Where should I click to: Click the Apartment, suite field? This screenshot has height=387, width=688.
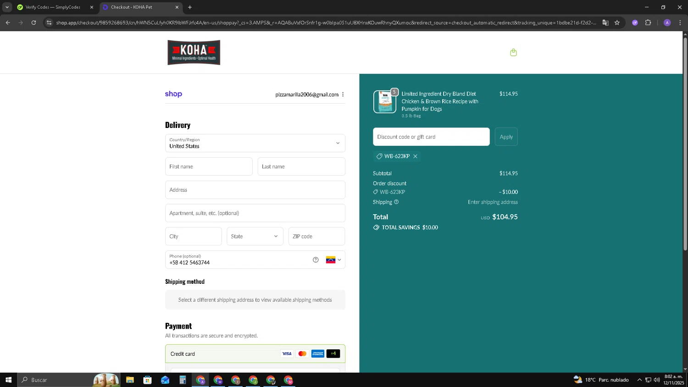[255, 213]
